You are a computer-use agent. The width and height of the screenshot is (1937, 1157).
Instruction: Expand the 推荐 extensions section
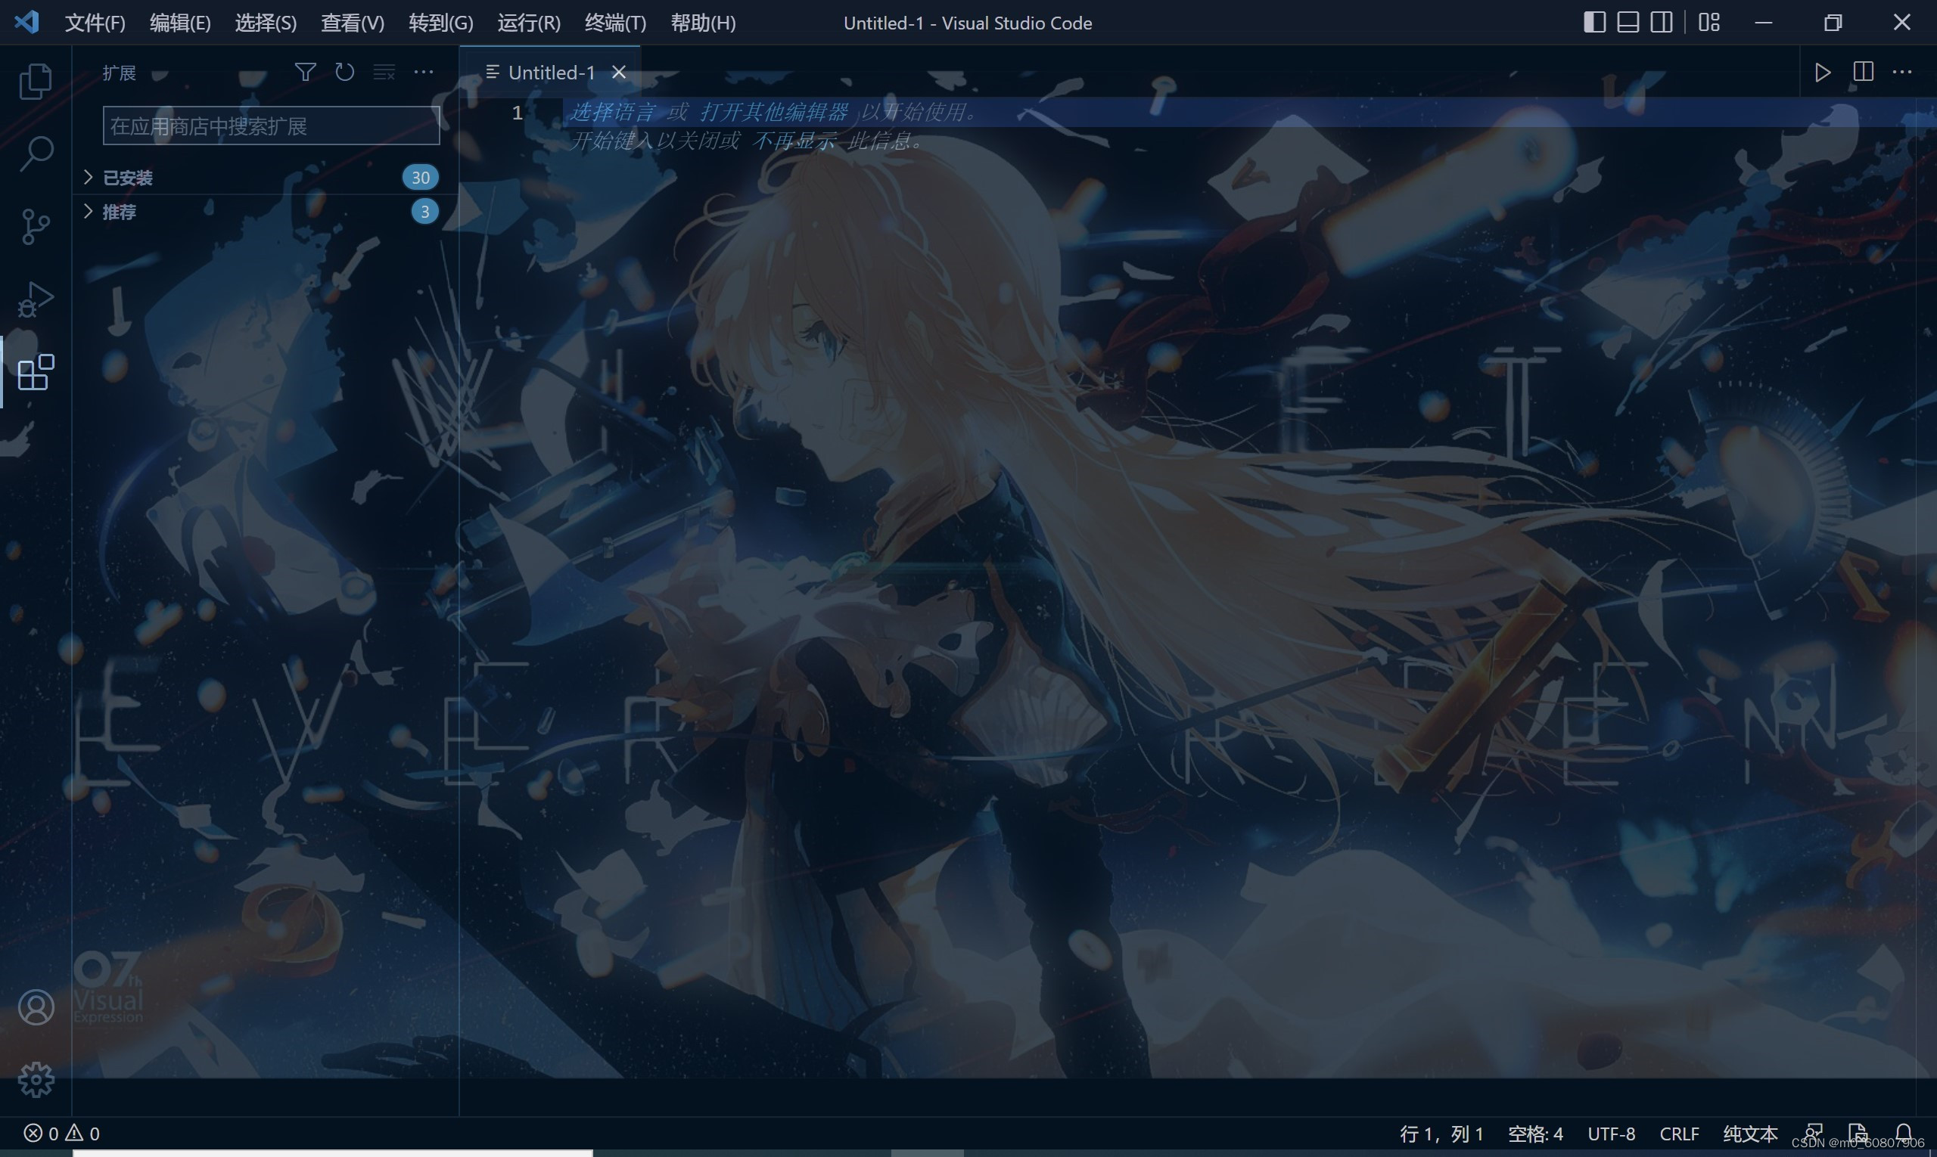[120, 212]
